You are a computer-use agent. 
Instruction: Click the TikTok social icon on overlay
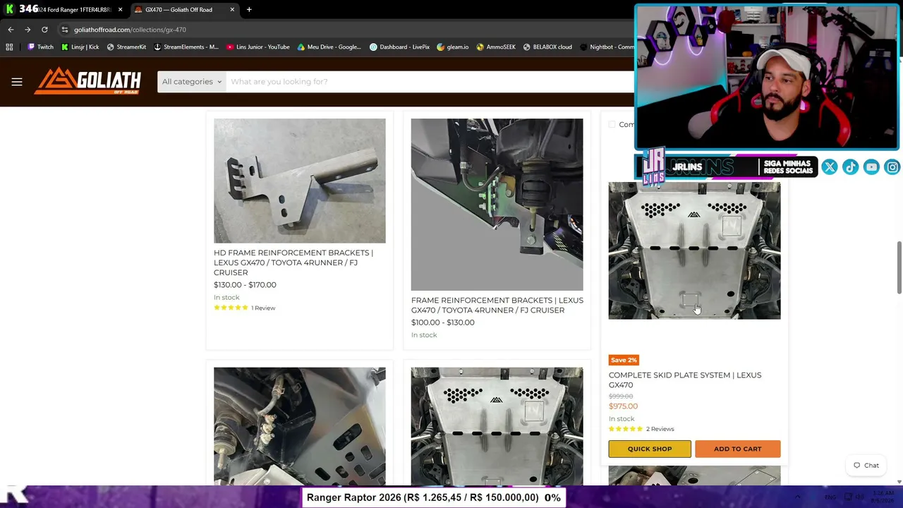point(850,167)
